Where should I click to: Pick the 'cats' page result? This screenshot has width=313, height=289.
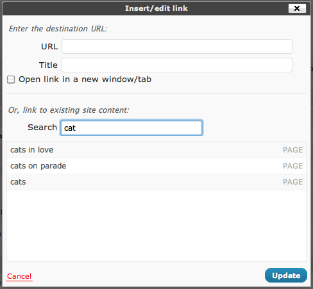coord(156,182)
